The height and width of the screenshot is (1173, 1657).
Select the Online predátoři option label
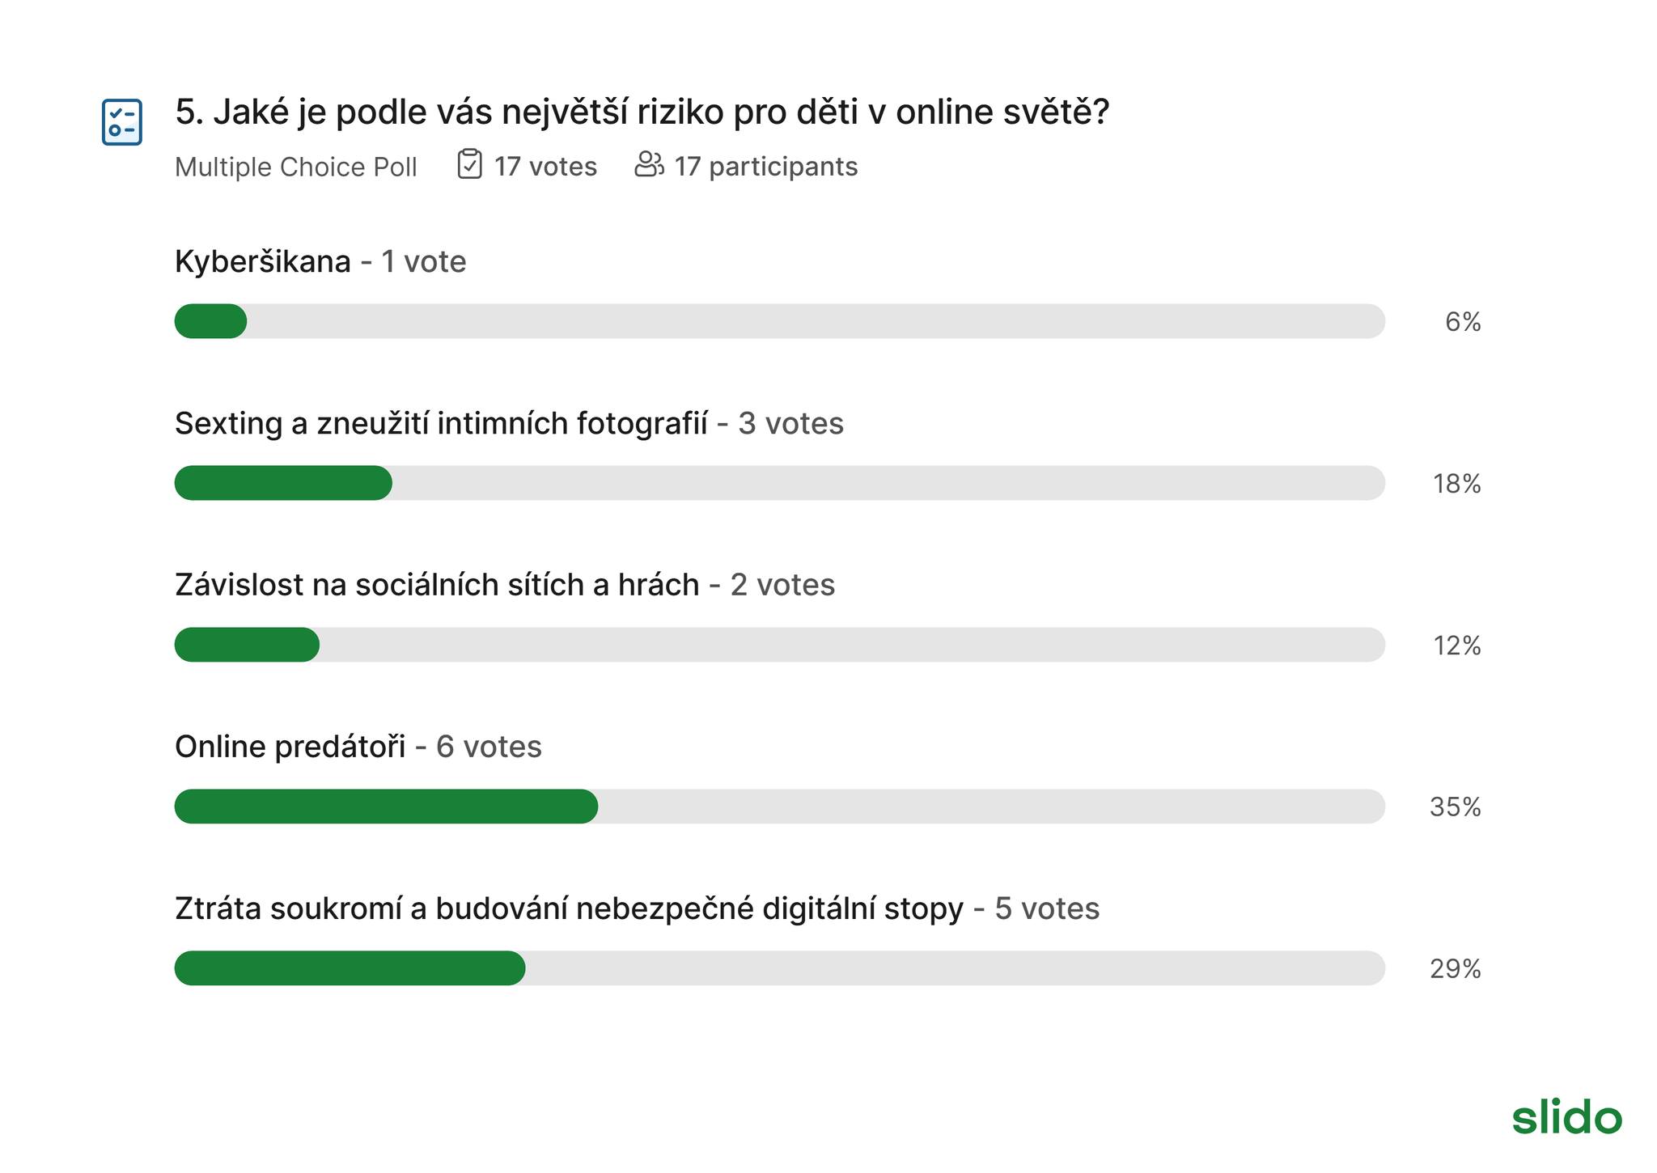[290, 747]
